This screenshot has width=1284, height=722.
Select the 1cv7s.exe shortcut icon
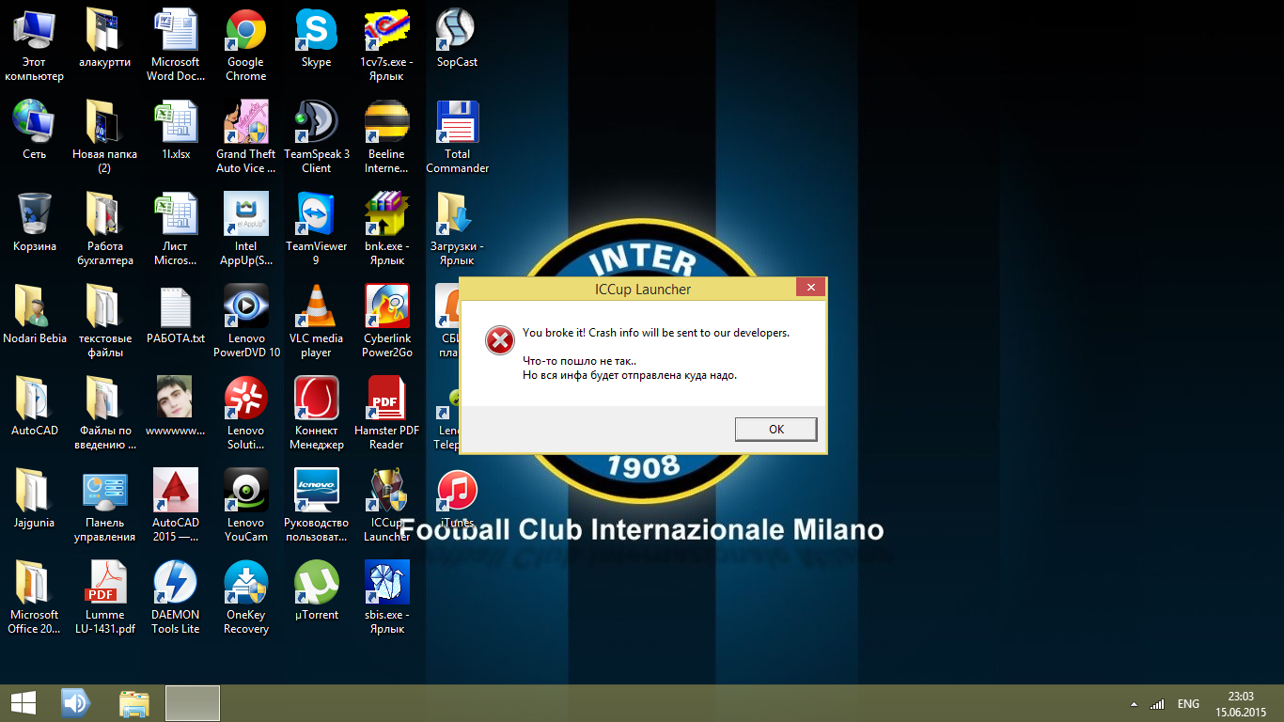(386, 45)
